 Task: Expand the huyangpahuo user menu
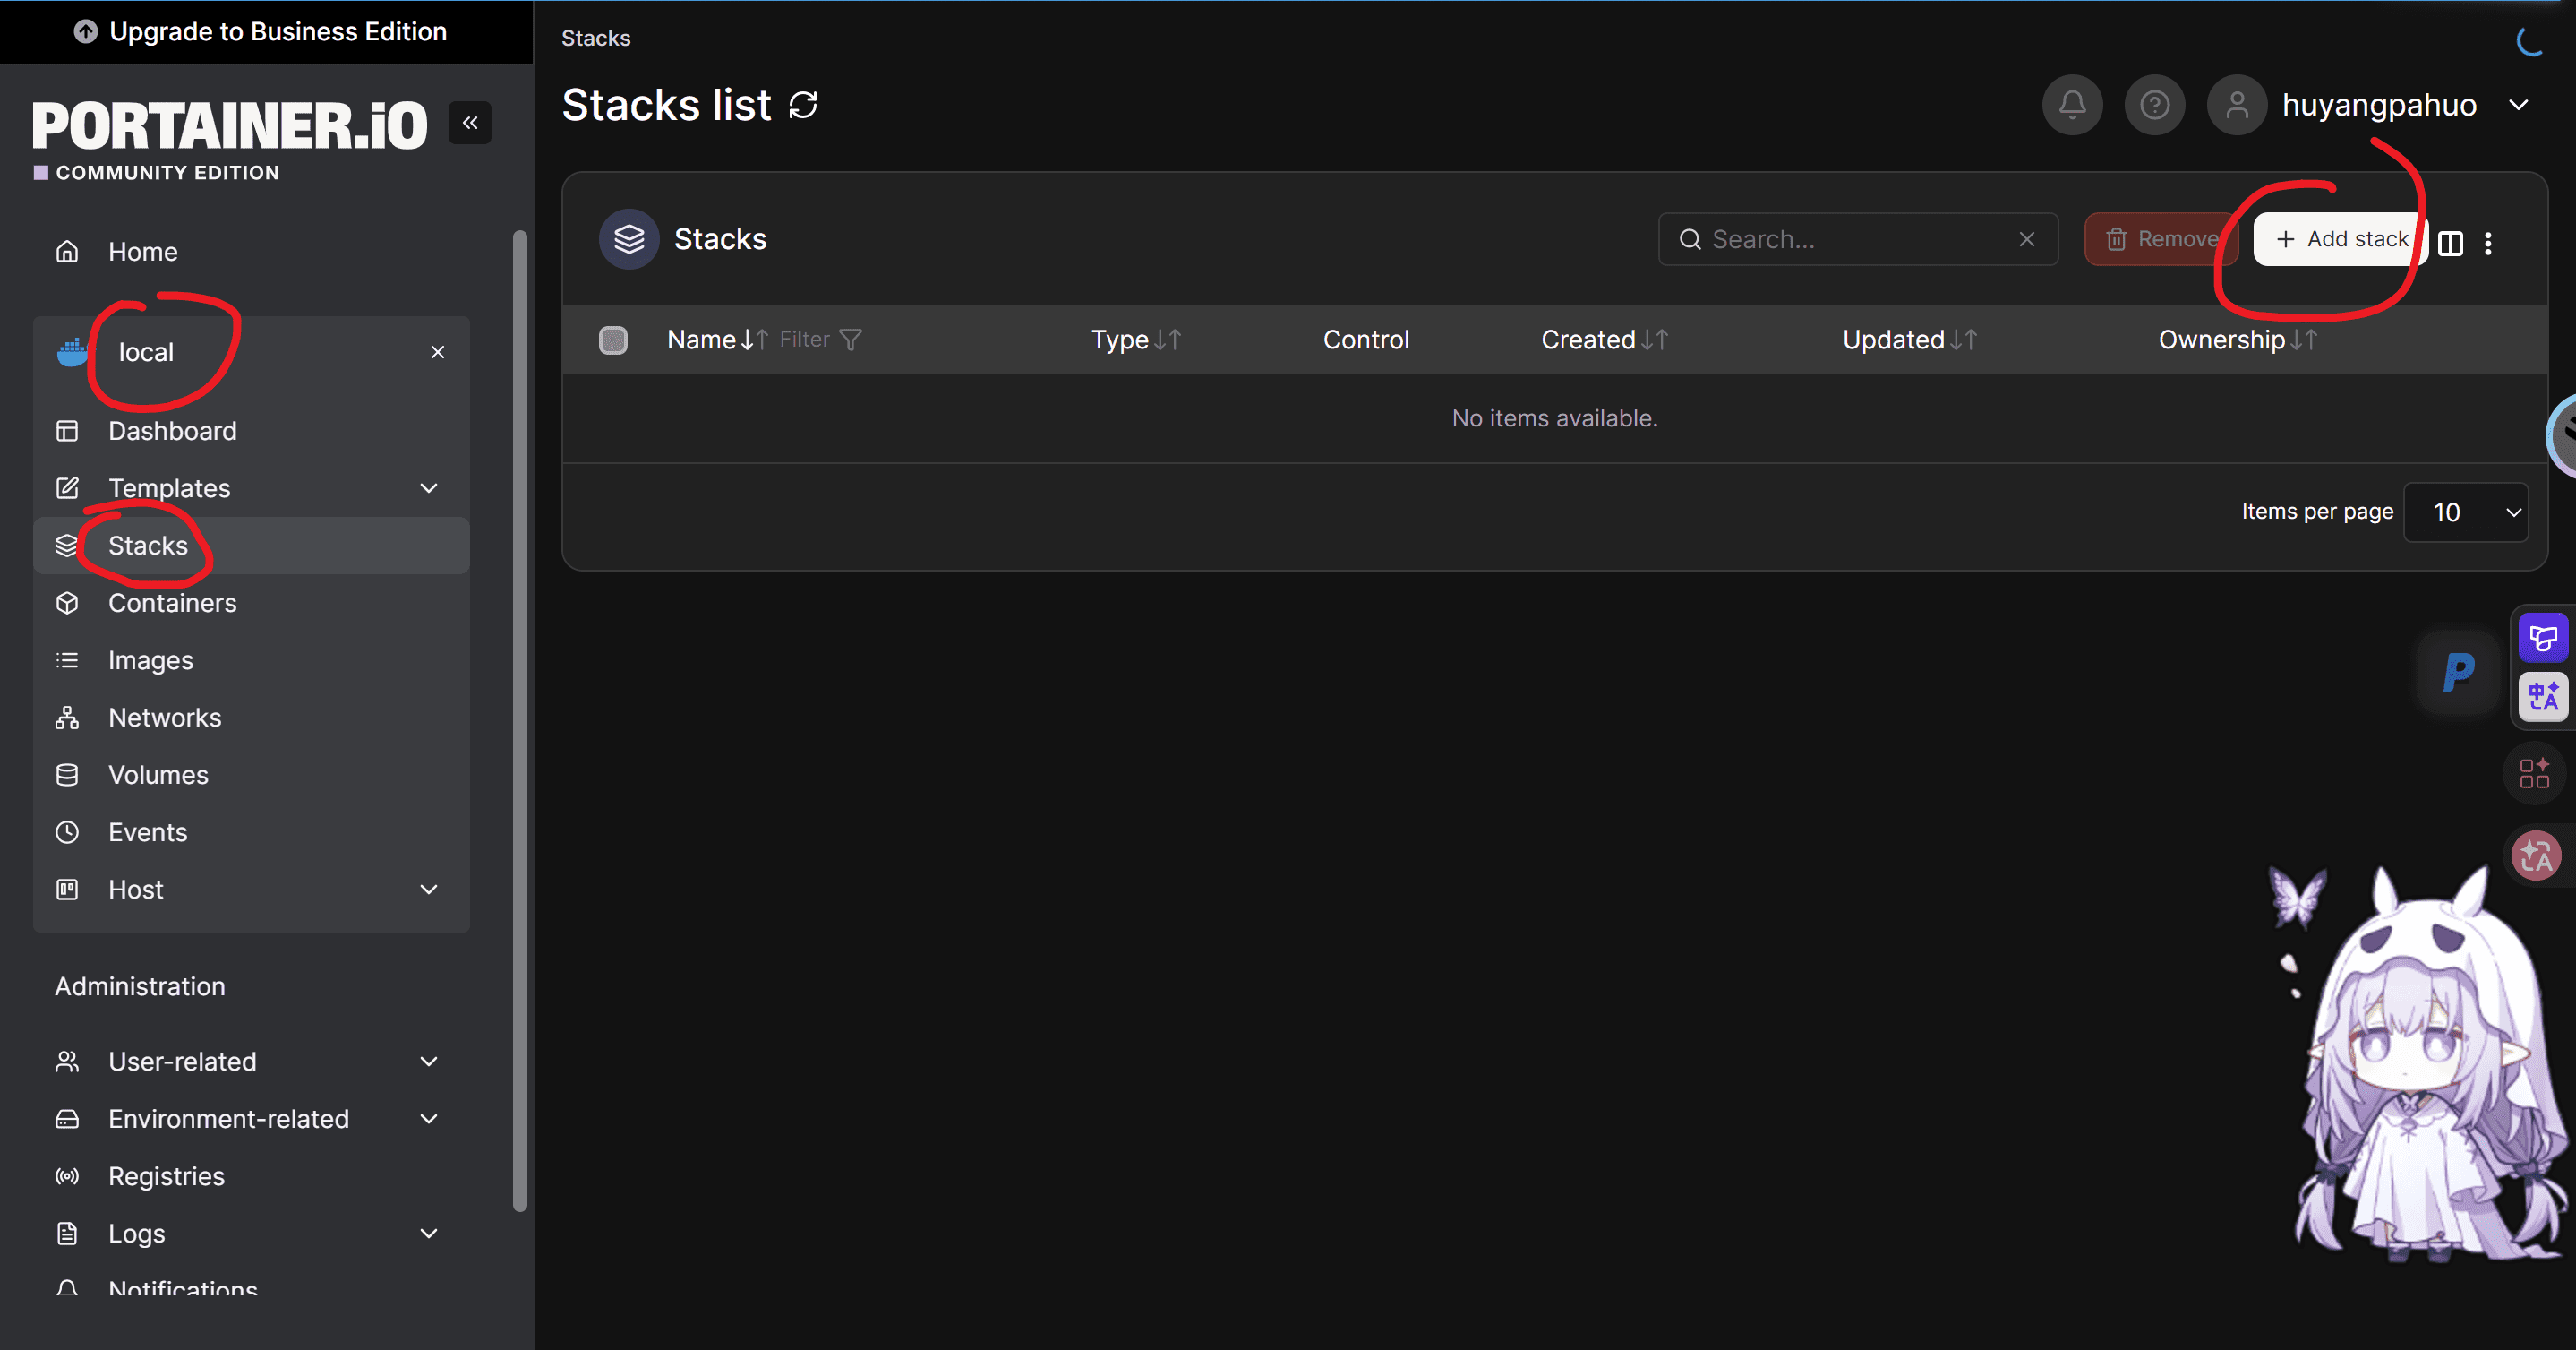click(x=2519, y=105)
